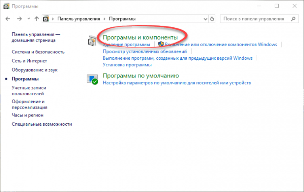Viewport: 304px width, 192px height.
Task: Open Панель управления — домашняя страница
Action: point(36,37)
